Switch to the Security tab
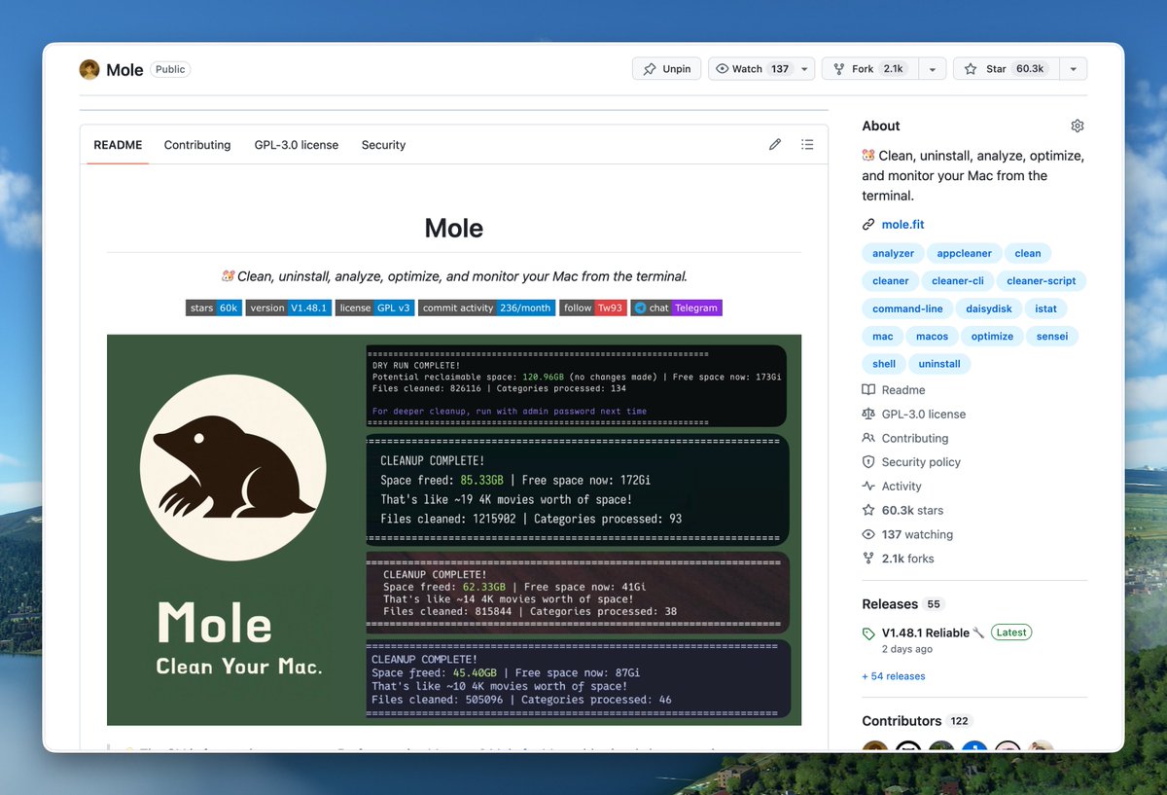Viewport: 1167px width, 795px height. tap(383, 145)
